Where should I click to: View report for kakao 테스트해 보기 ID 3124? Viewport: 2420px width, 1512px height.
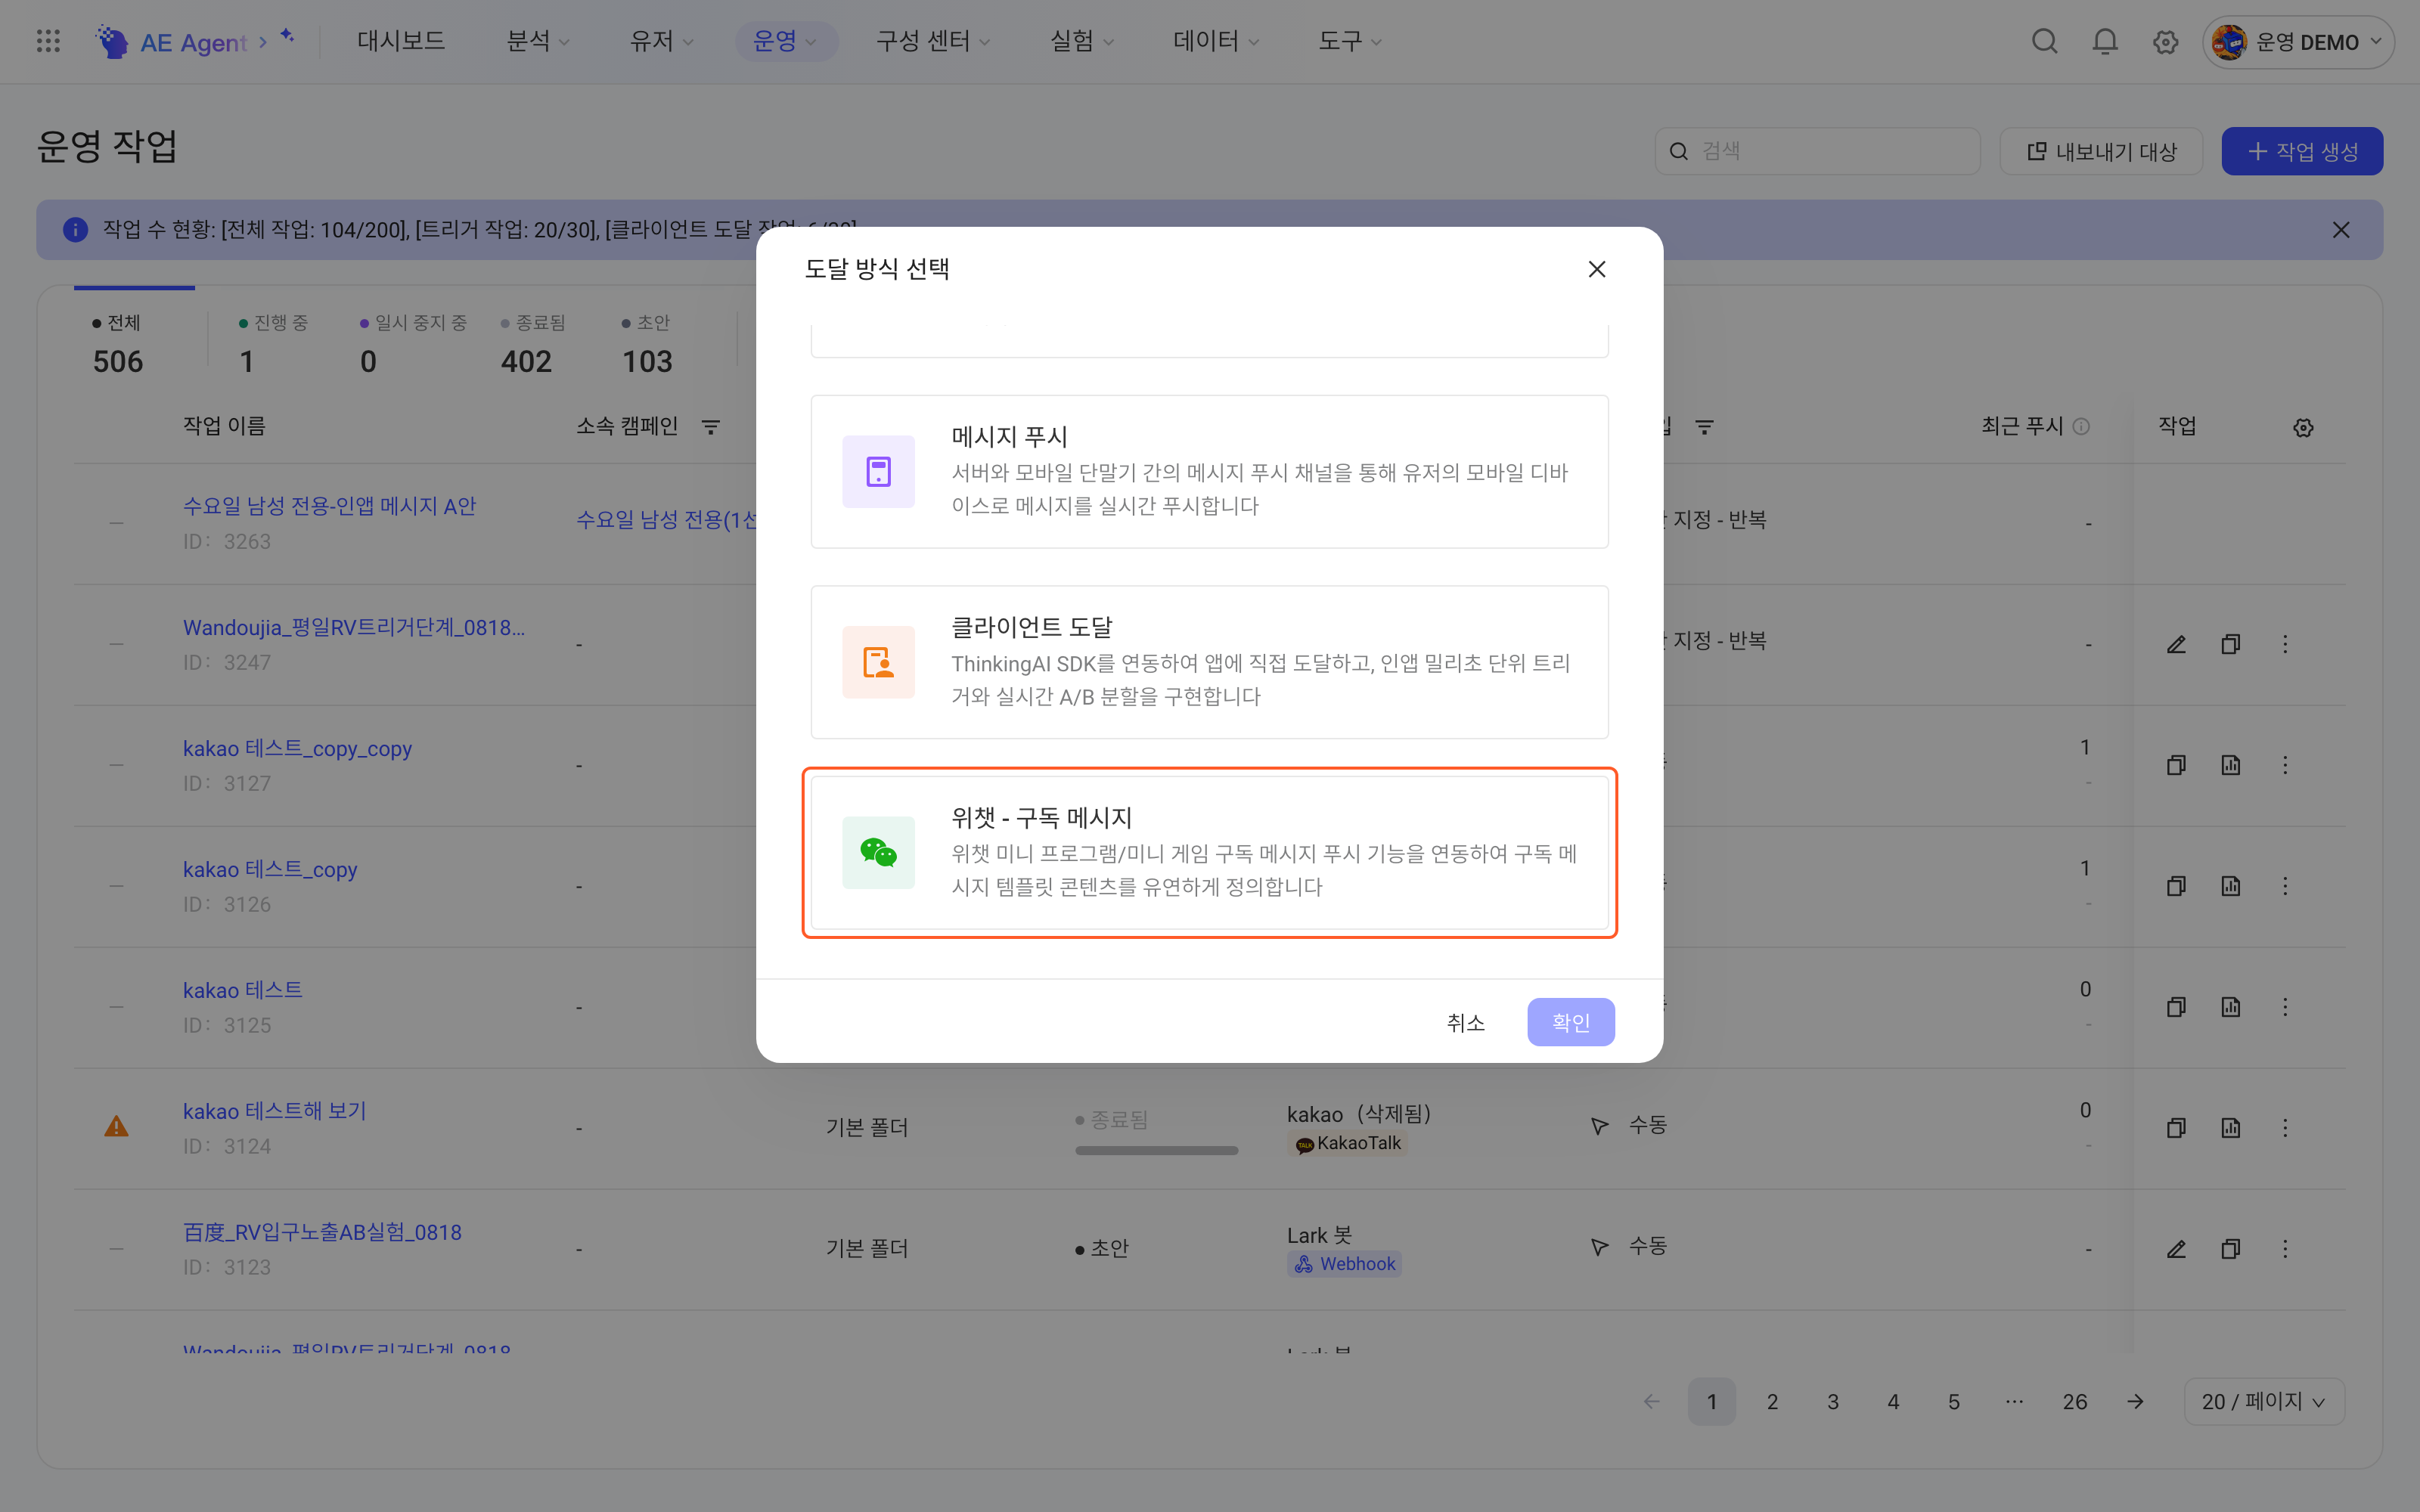(x=2230, y=1128)
